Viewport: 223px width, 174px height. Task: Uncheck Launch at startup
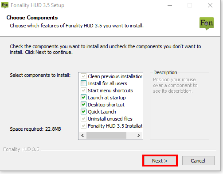(x=83, y=98)
